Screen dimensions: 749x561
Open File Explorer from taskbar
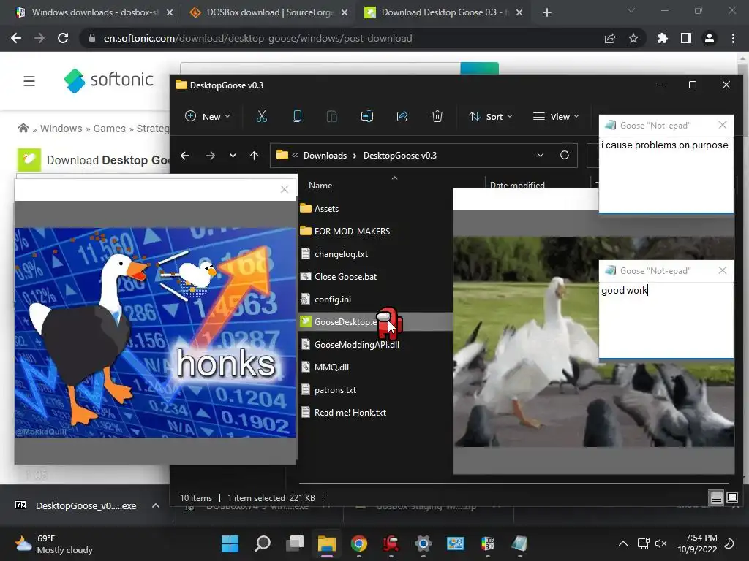point(327,543)
